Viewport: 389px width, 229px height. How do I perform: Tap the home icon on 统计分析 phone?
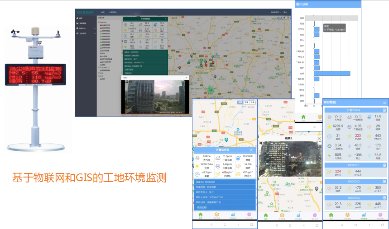pos(303,118)
